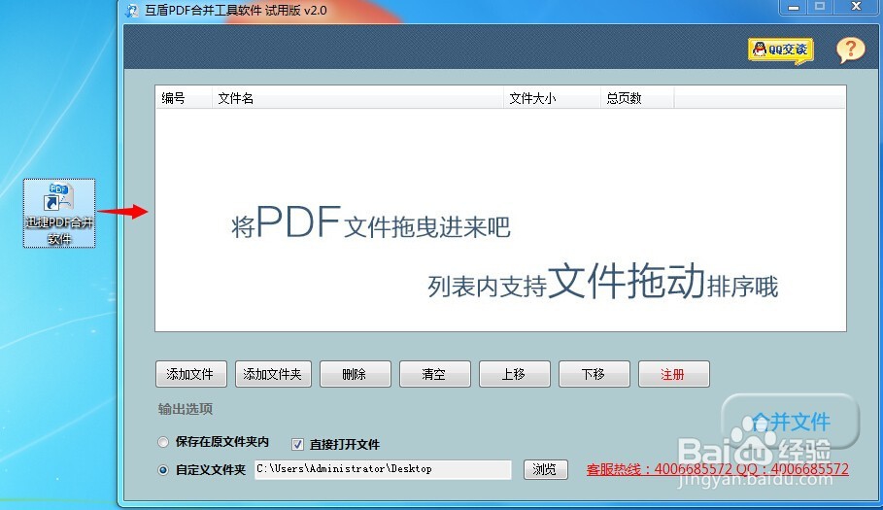
Task: Click the 浏览 browse button
Action: pyautogui.click(x=546, y=469)
